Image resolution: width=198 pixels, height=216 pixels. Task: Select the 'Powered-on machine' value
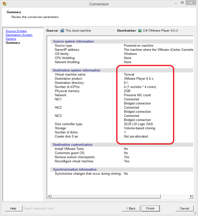(x=139, y=45)
